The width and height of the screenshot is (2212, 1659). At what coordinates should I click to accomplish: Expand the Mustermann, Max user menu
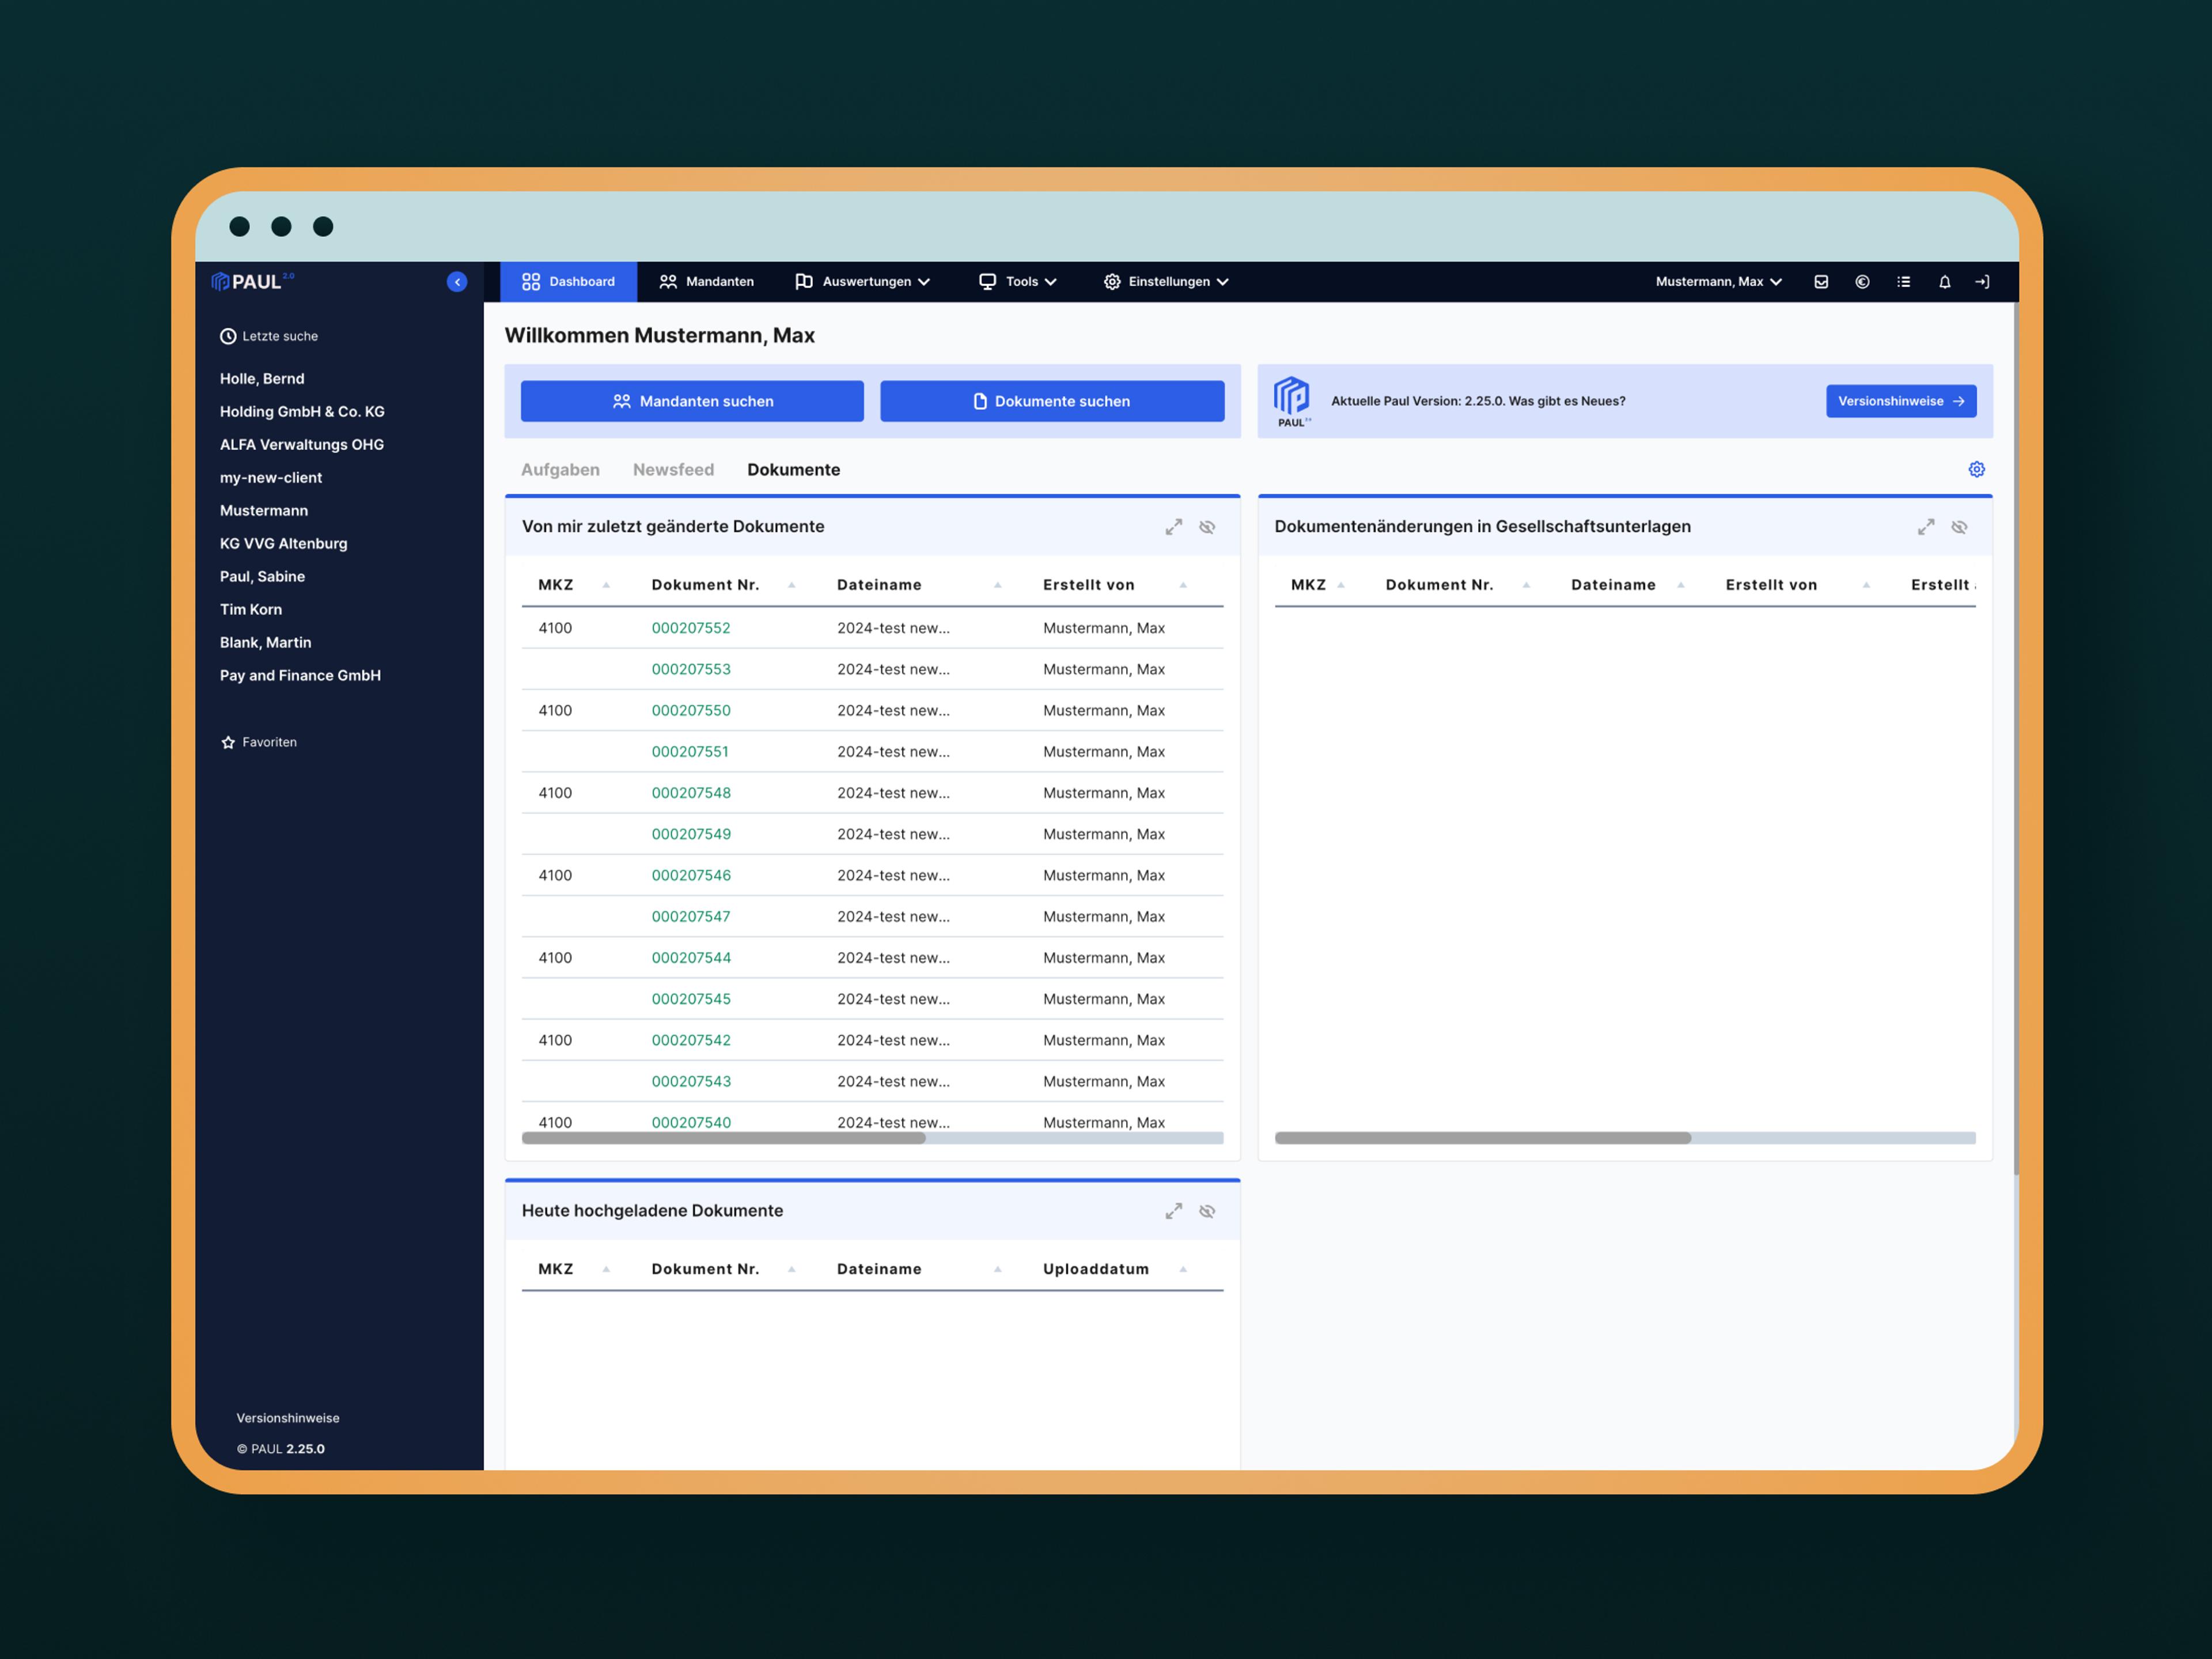click(1717, 282)
